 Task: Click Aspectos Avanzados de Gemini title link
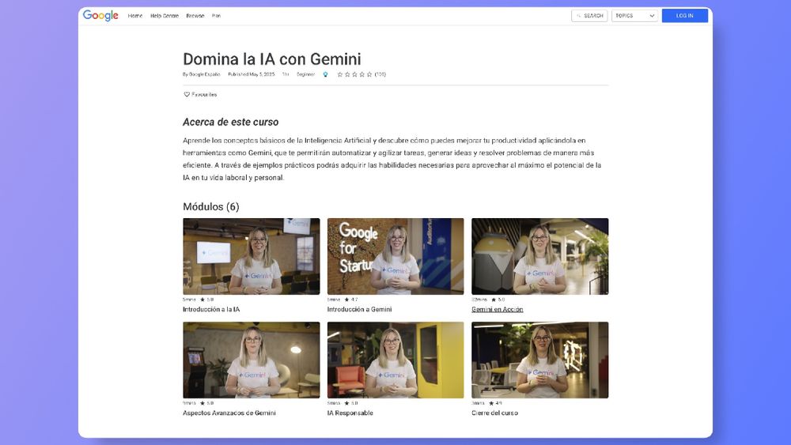coord(229,413)
